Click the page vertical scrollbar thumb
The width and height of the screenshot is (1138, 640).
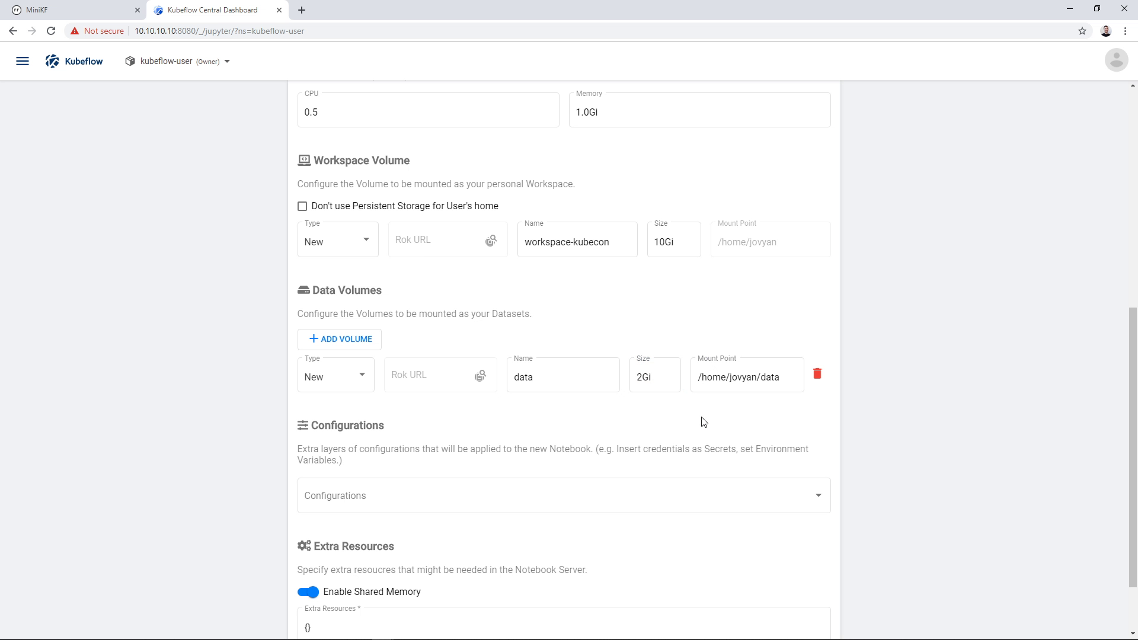[1133, 447]
